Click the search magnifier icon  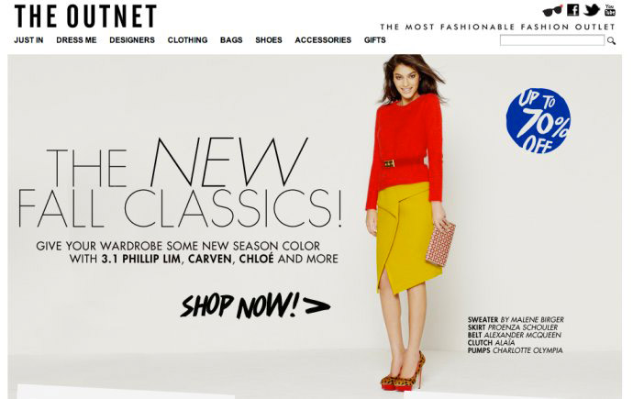point(611,40)
